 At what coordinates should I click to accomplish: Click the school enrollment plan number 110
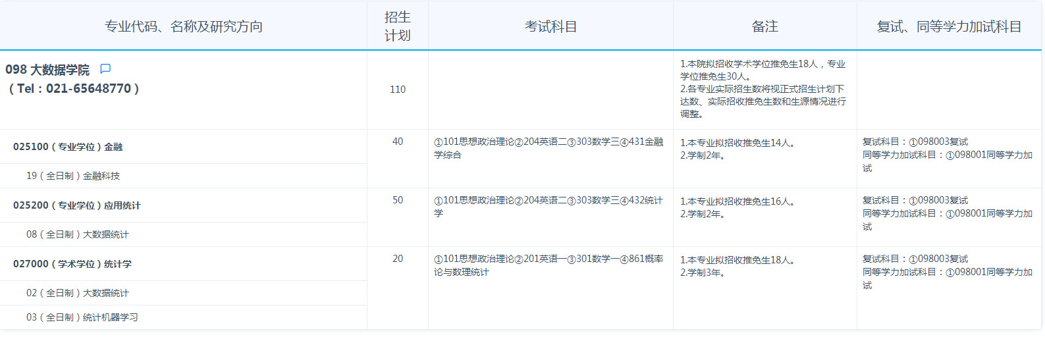(x=398, y=90)
